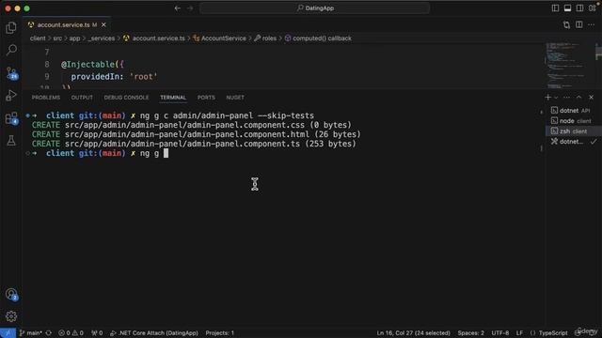602x338 pixels.
Task: Change indentation via Spaces: 2
Action: [x=470, y=333]
